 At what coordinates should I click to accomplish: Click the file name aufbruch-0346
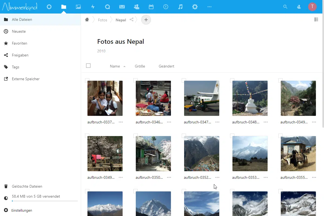pos(149,122)
